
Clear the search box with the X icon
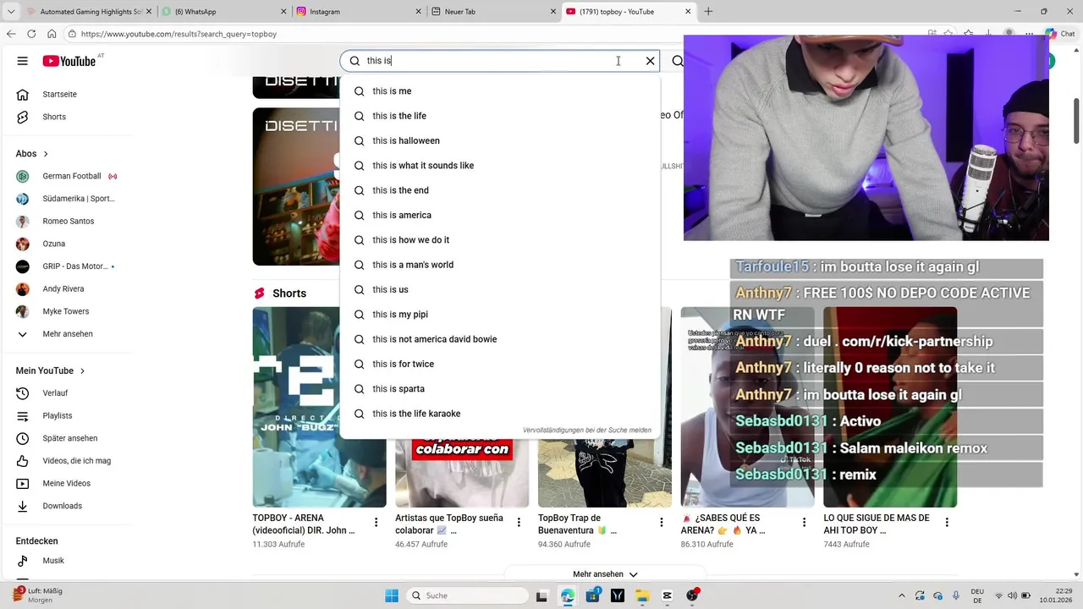tap(650, 61)
